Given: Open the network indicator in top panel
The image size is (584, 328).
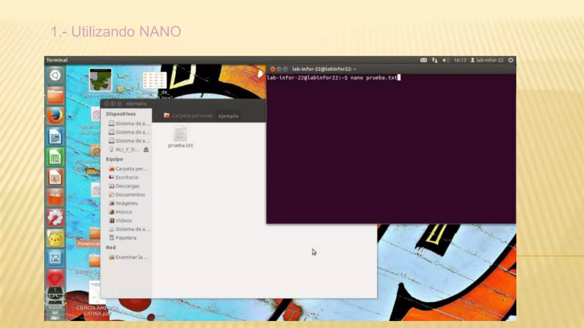Looking at the screenshot, I should 435,60.
